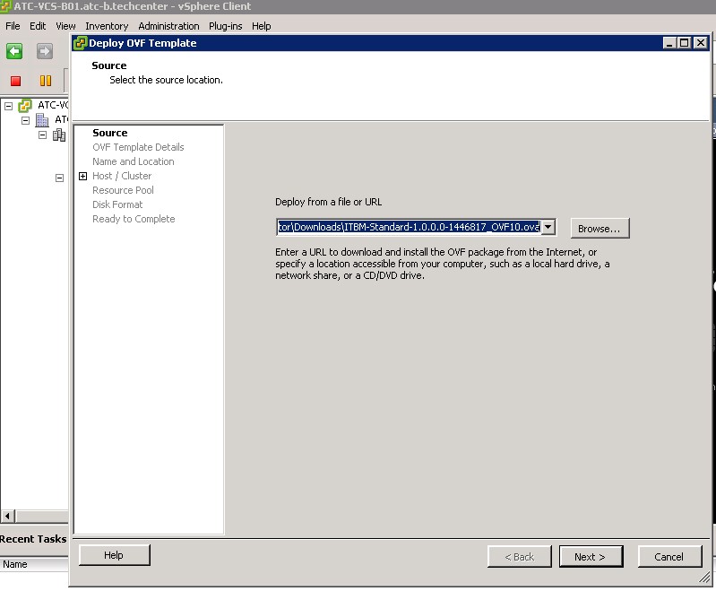Click the grey forward navigation arrow
The height and width of the screenshot is (591, 716).
pos(44,52)
